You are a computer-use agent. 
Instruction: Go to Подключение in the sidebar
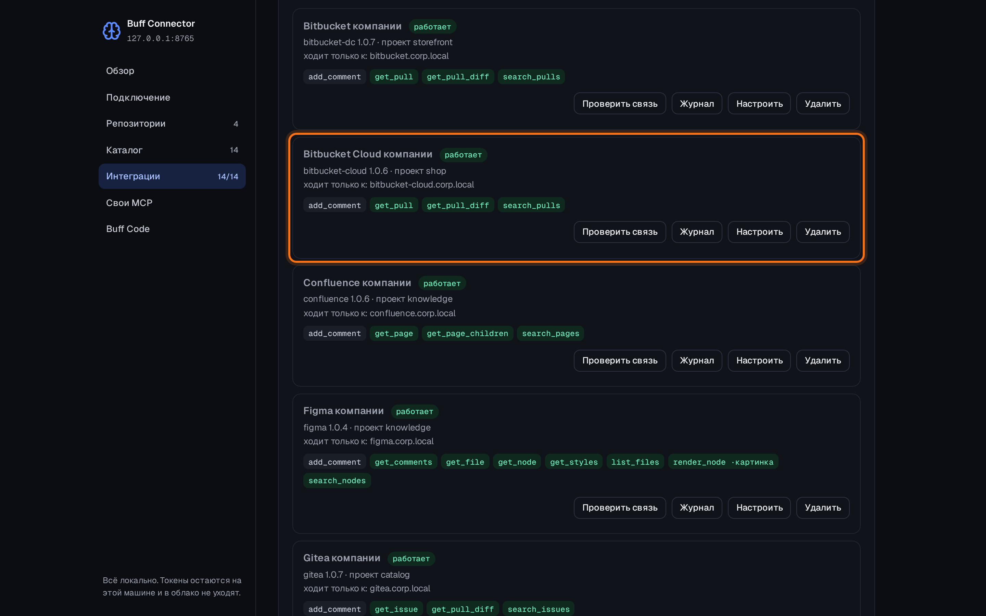172,98
